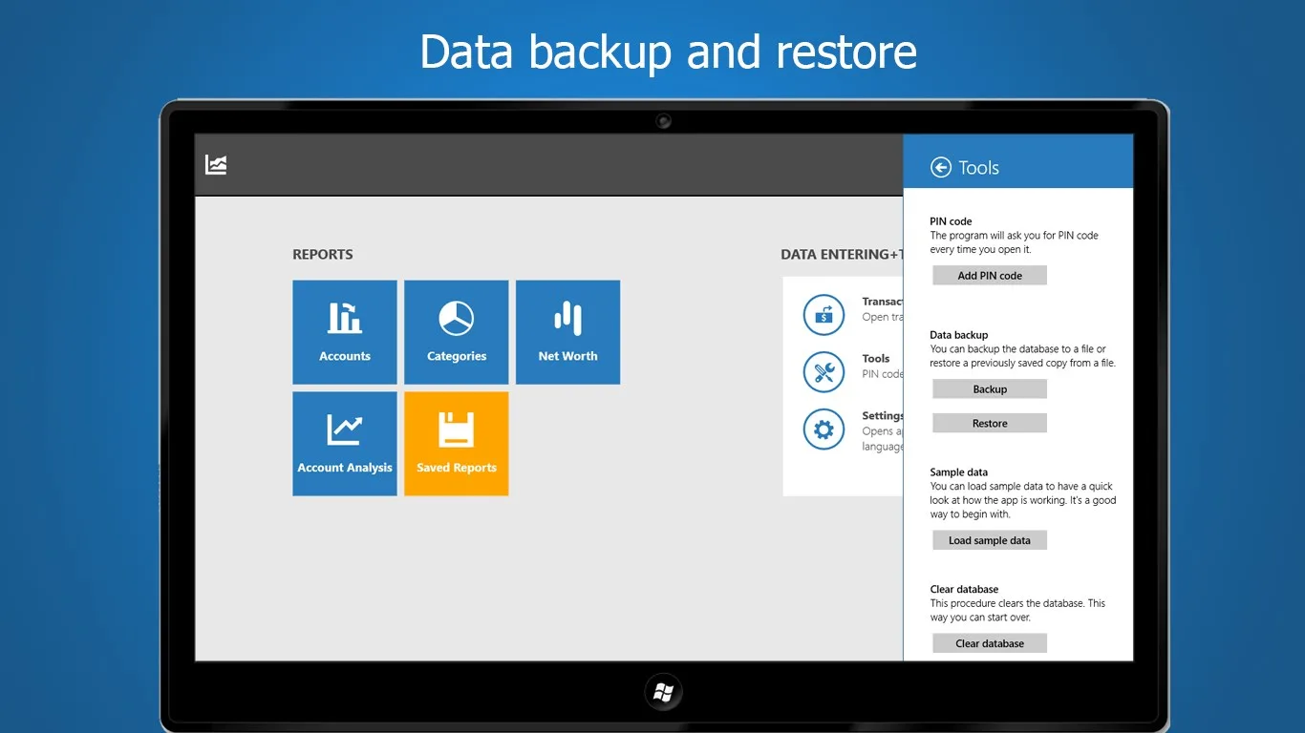
Task: Click the REPORTS section heading
Action: coord(323,255)
